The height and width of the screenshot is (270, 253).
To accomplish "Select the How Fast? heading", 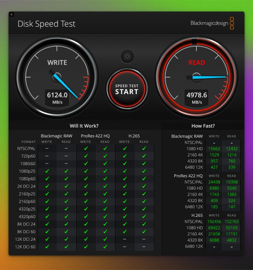I will point(203,126).
